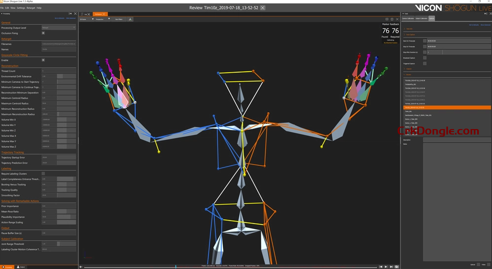The height and width of the screenshot is (269, 492).
Task: Tick the Broadcast Capture checkbox
Action: (424, 58)
